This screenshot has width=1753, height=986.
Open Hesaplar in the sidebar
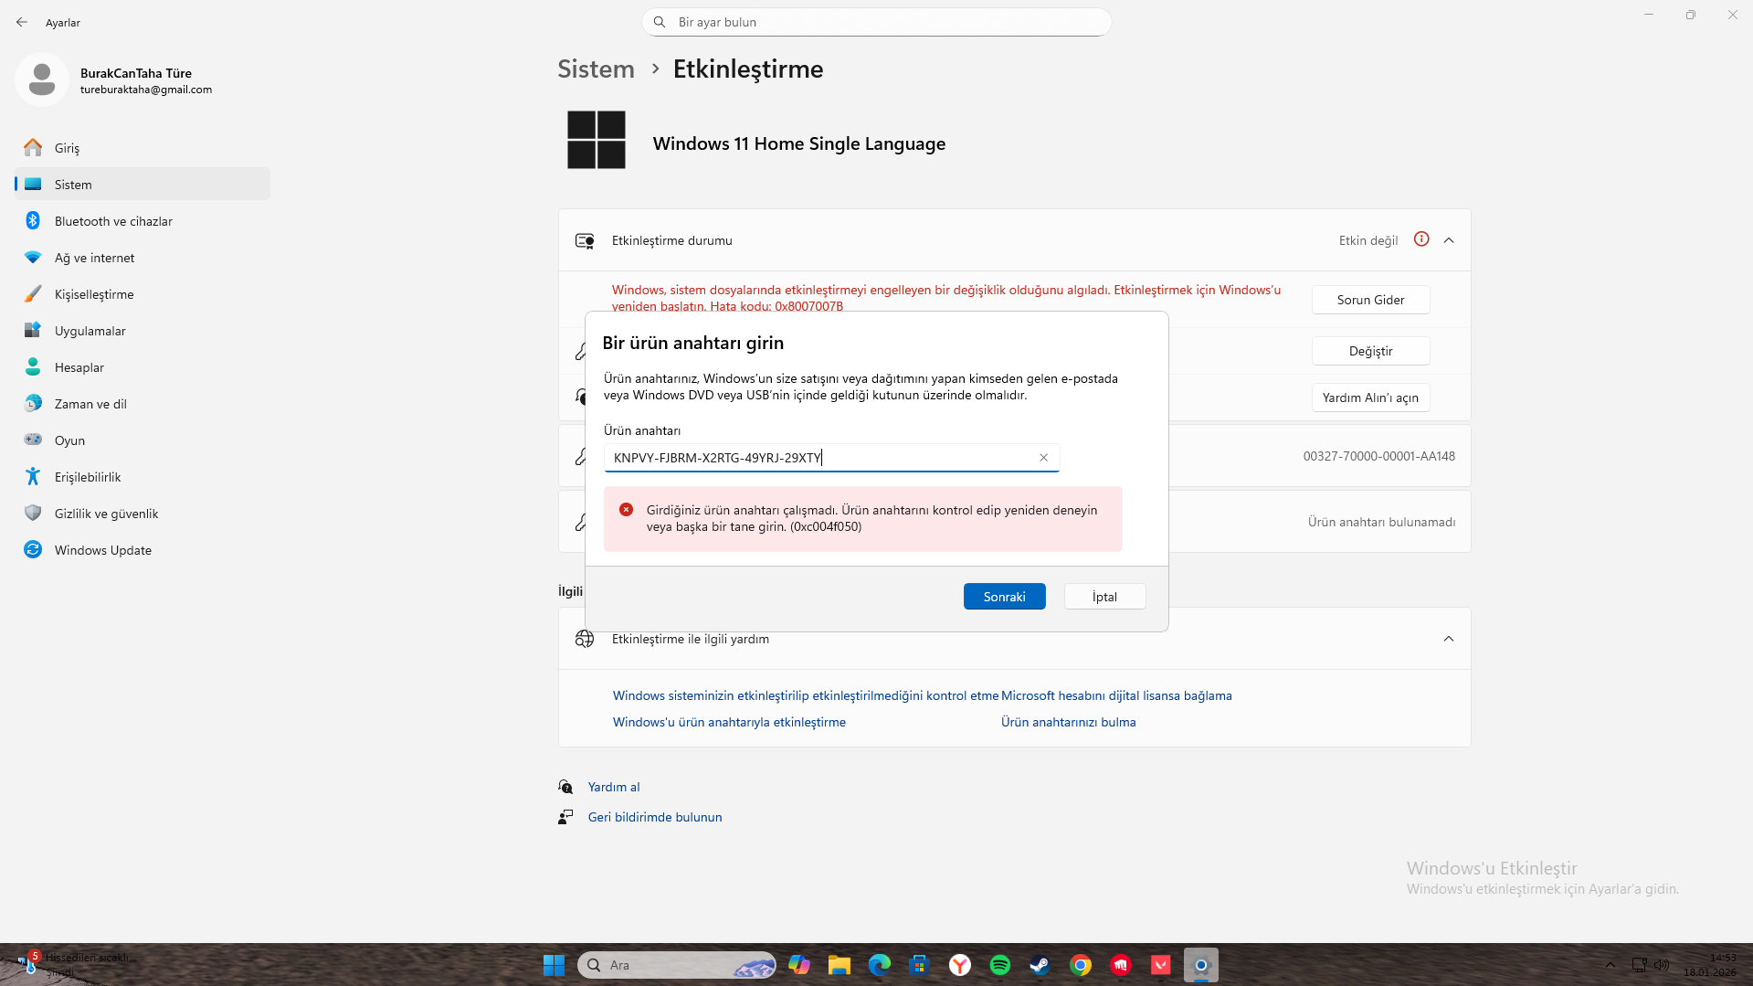coord(143,366)
